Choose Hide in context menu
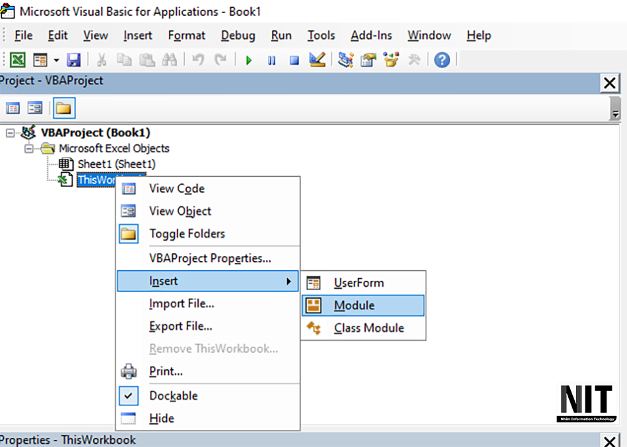This screenshot has height=447, width=627. (x=208, y=418)
